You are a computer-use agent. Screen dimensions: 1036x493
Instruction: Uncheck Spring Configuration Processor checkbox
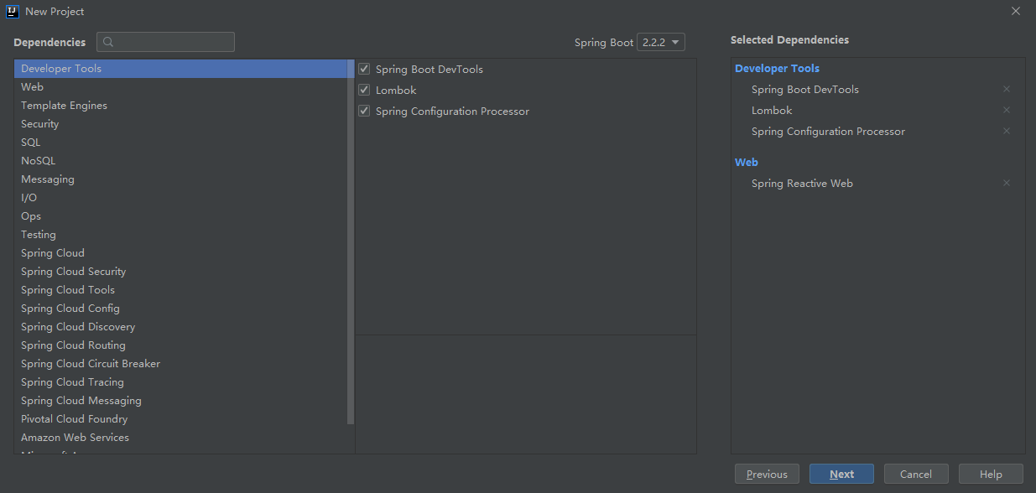coord(364,112)
